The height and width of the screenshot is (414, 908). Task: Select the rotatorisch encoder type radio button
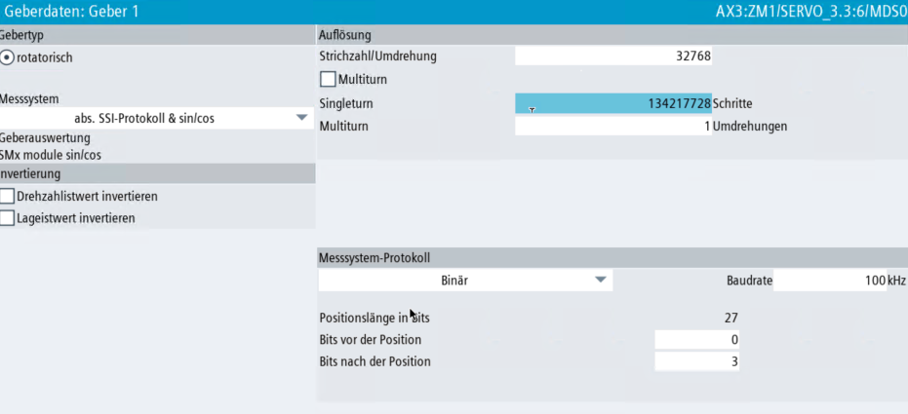point(8,57)
